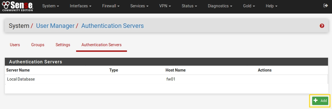
Task: Switch to the Settings tab
Action: (x=63, y=45)
